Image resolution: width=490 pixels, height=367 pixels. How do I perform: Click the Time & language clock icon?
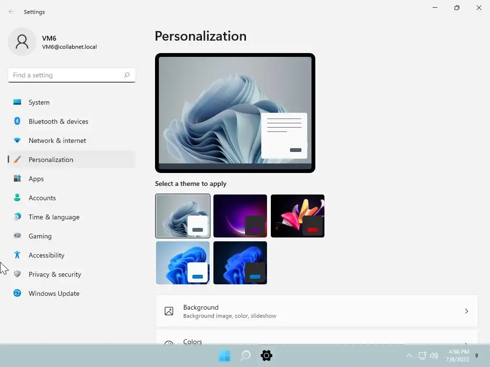[17, 216]
